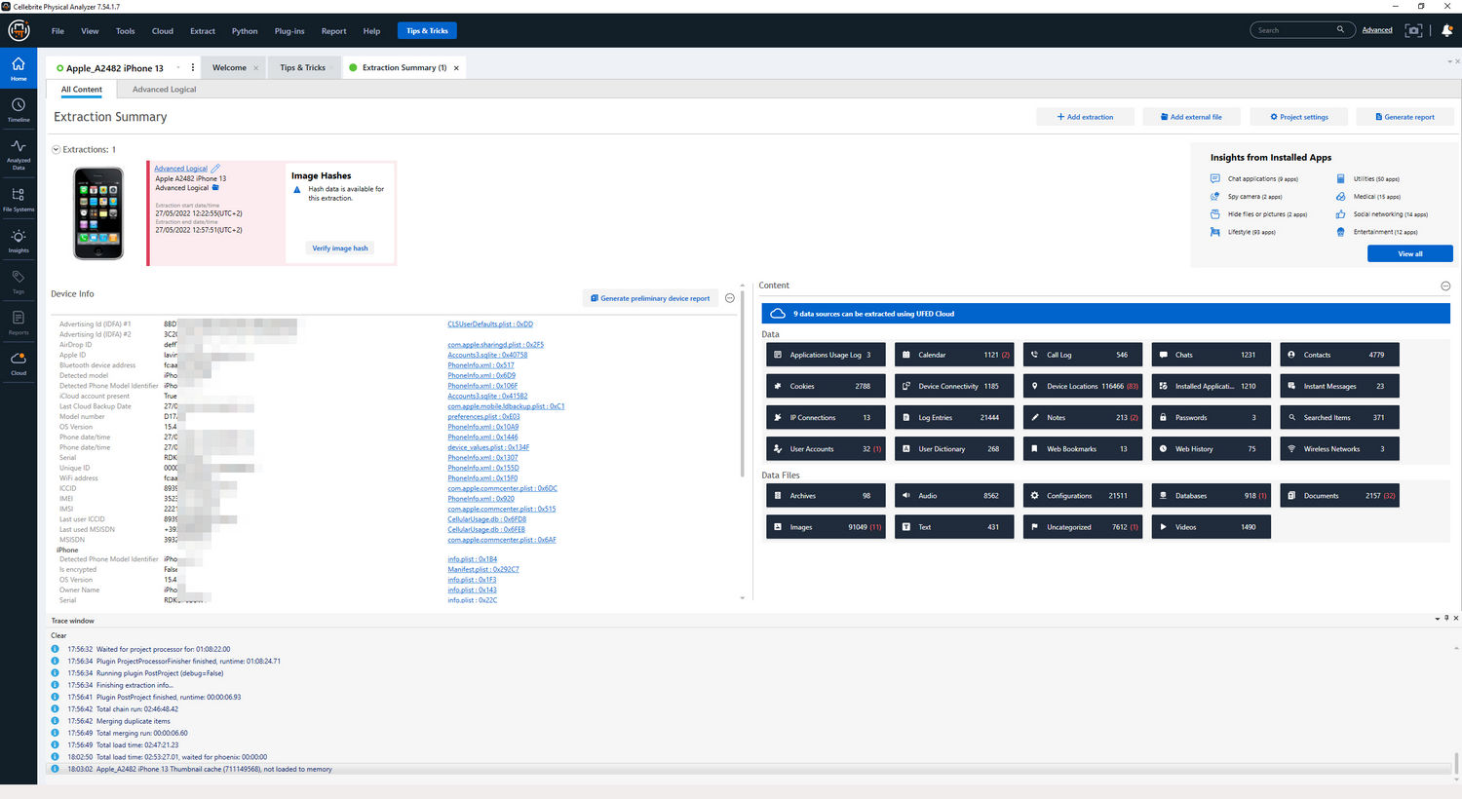Collapse the Device Info section
The width and height of the screenshot is (1462, 799).
coord(729,298)
